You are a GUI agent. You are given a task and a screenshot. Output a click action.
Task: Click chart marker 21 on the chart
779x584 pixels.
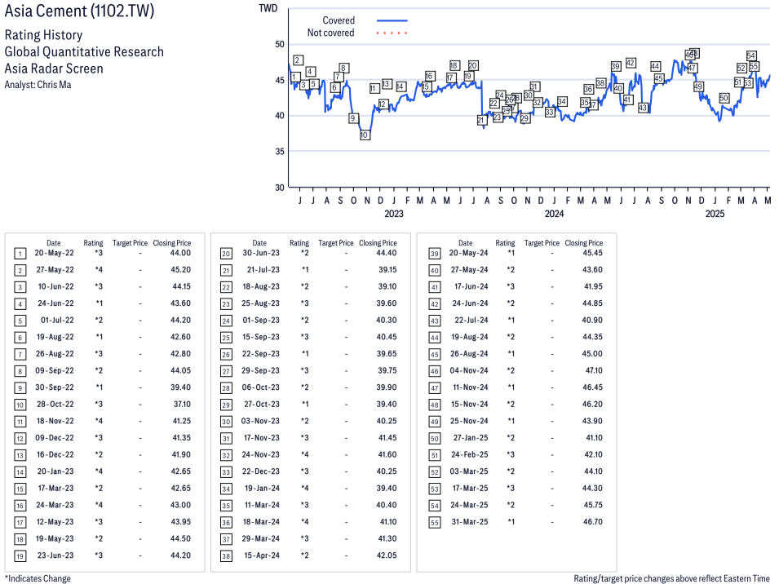[x=481, y=120]
